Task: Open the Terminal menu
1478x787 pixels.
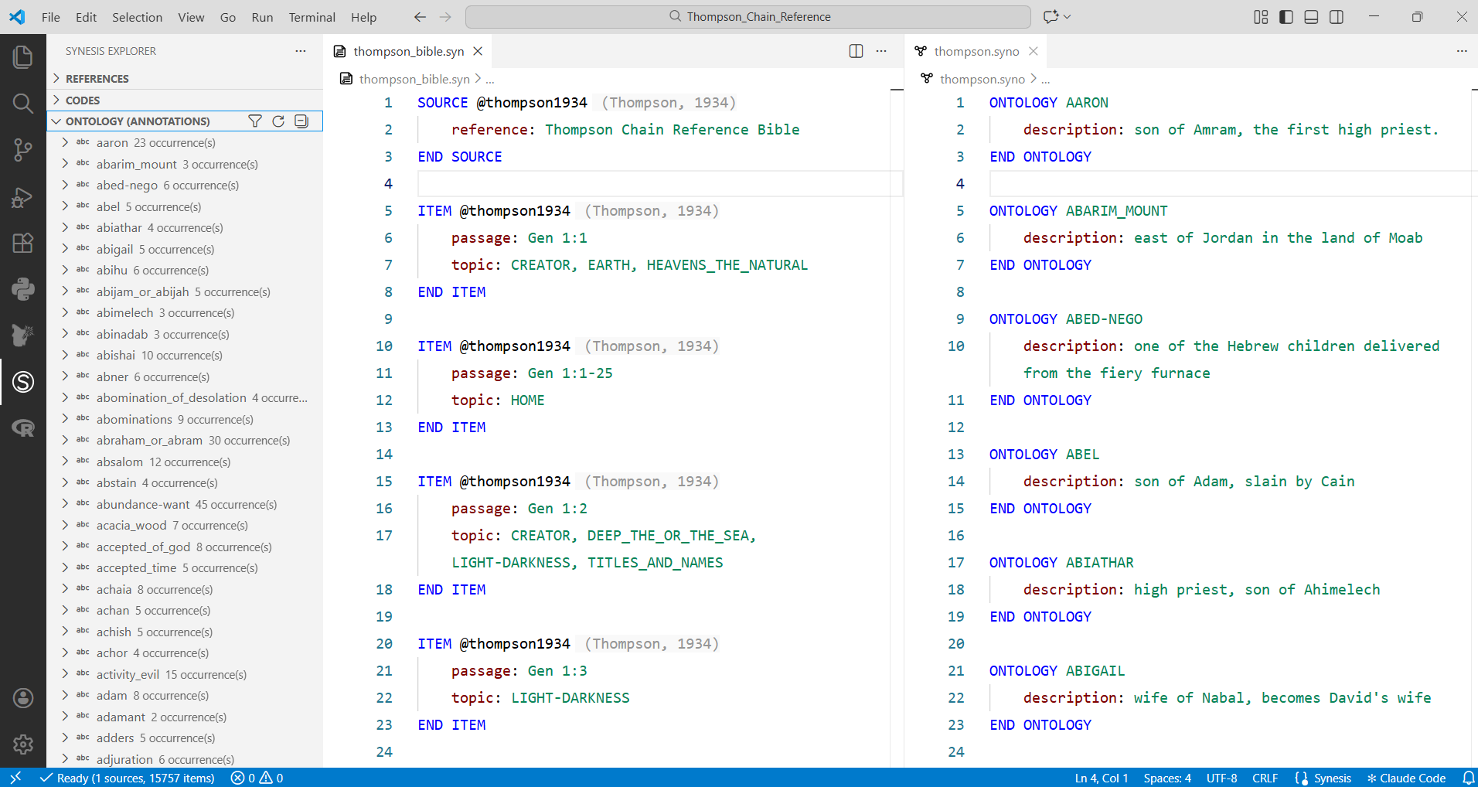Action: point(312,17)
